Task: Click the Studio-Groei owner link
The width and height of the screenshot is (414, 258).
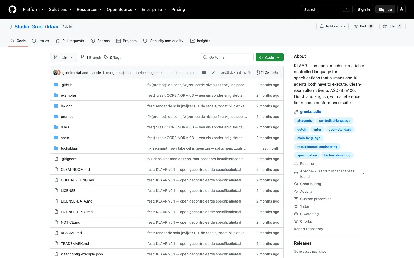Action: (x=29, y=27)
